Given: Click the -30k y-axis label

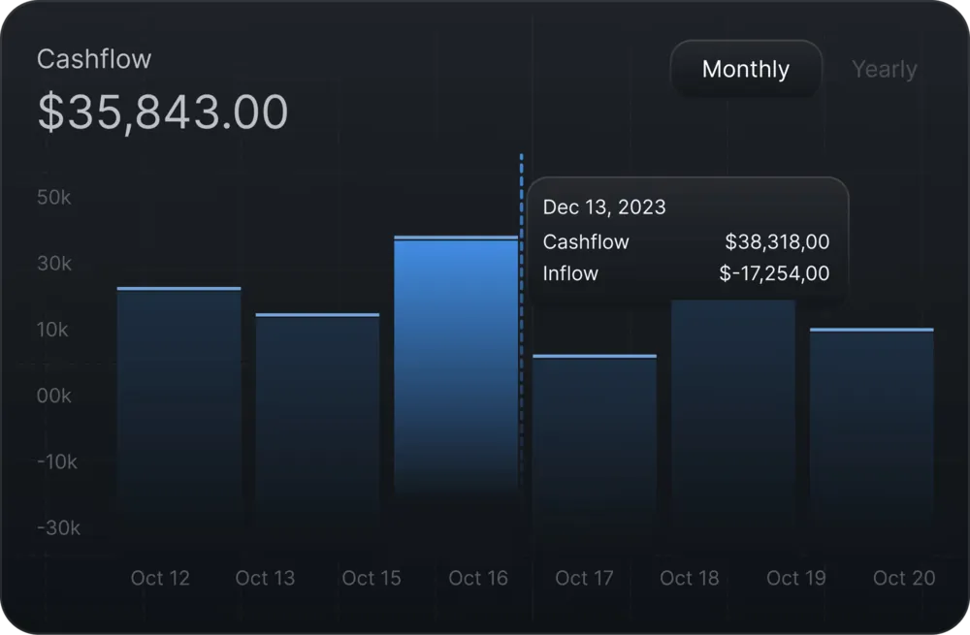Looking at the screenshot, I should click(59, 527).
